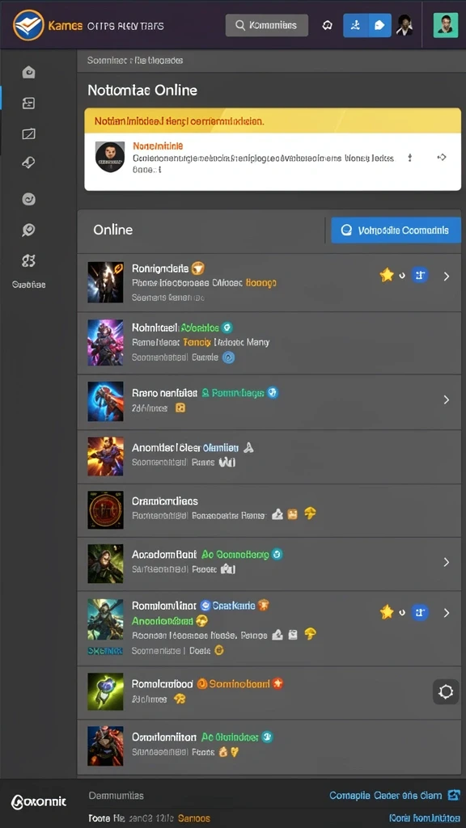Open the home icon in left sidebar
466x828 pixels.
coord(28,72)
